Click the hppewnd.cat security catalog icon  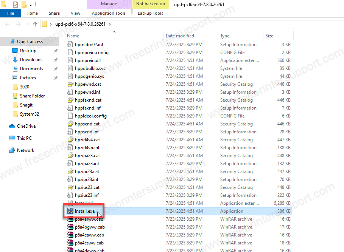click(70, 84)
